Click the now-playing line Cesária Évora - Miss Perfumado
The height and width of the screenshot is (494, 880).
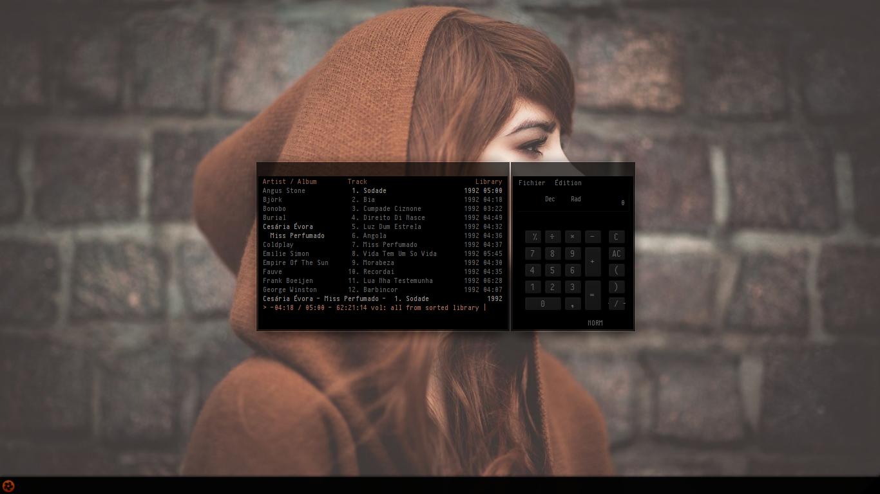383,298
